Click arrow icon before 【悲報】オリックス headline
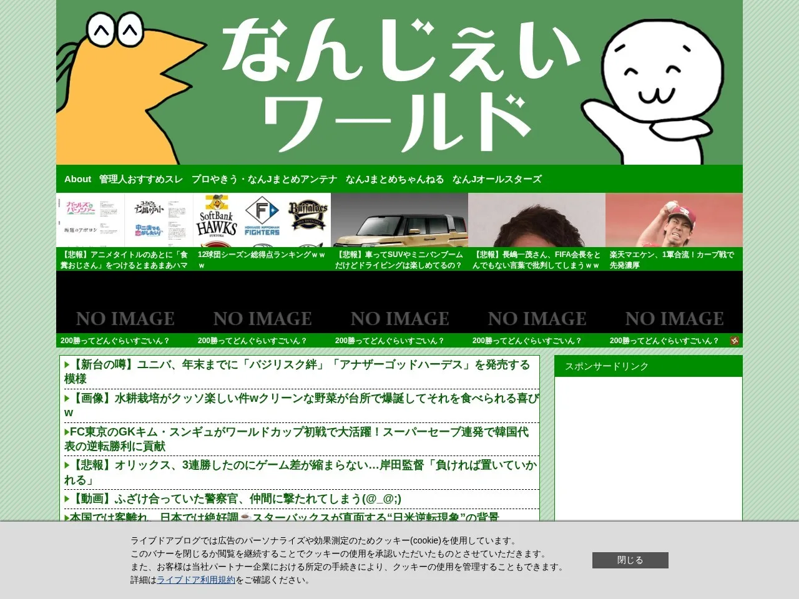 pyautogui.click(x=67, y=465)
